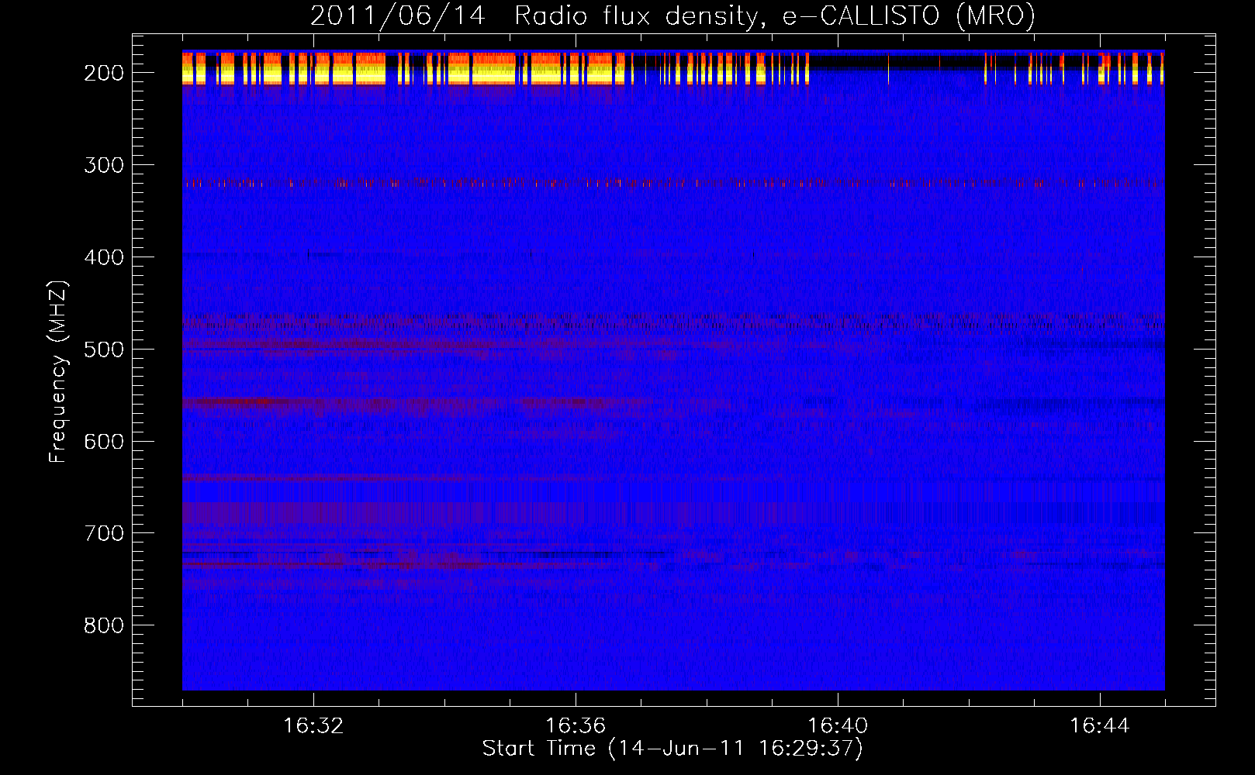
Task: Click the 16:40 time tick label
Action: coord(838,726)
